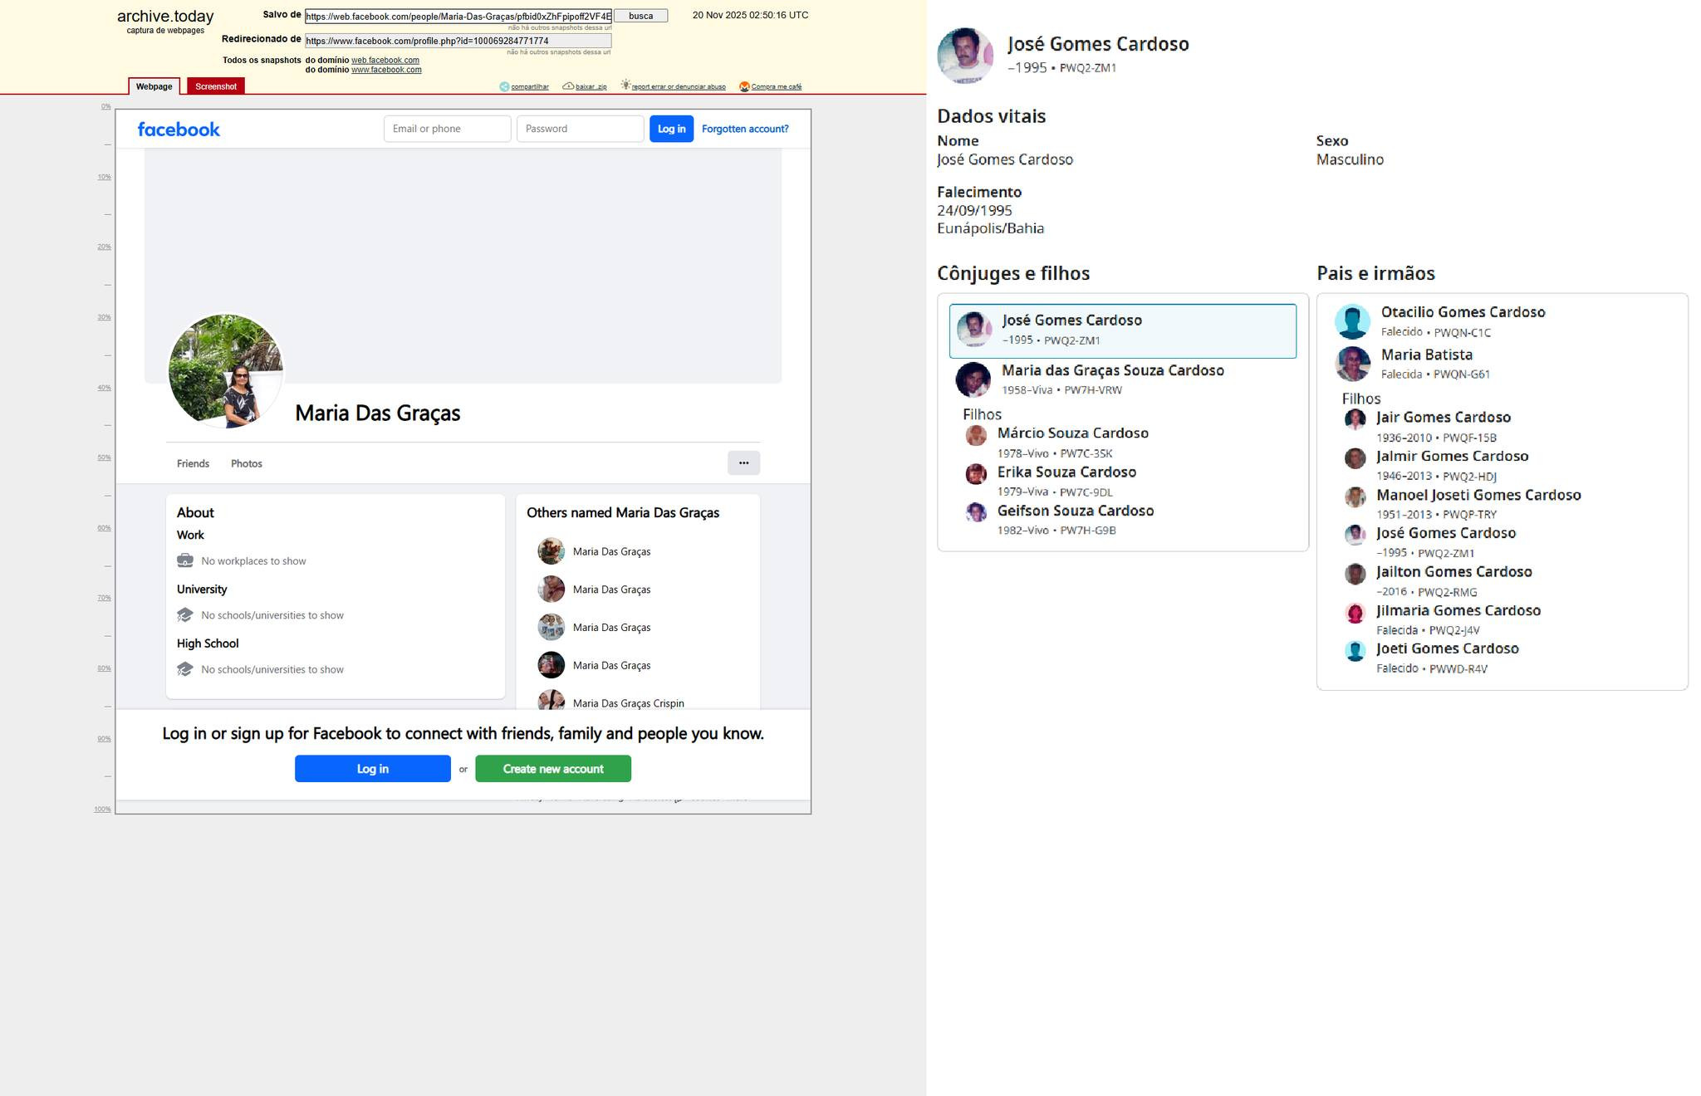Click Maria Das Graças profile picture
Image resolution: width=1701 pixels, height=1096 pixels.
(x=225, y=371)
